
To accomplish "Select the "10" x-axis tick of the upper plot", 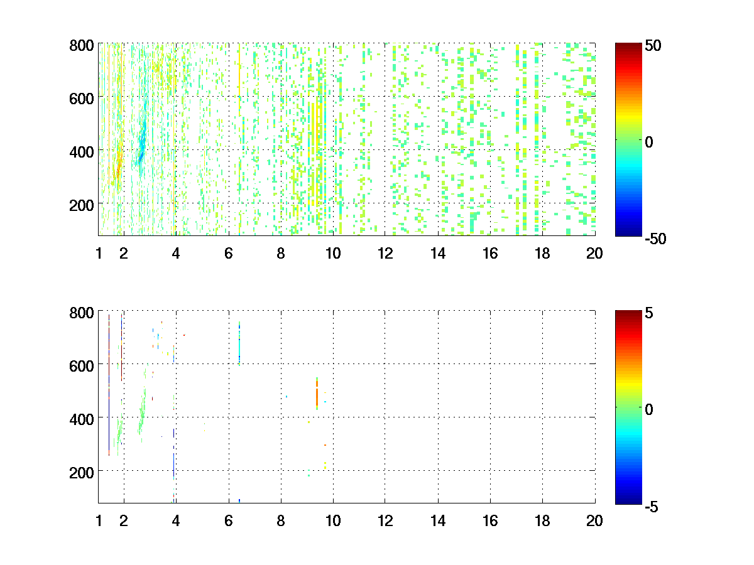I will pyautogui.click(x=333, y=254).
